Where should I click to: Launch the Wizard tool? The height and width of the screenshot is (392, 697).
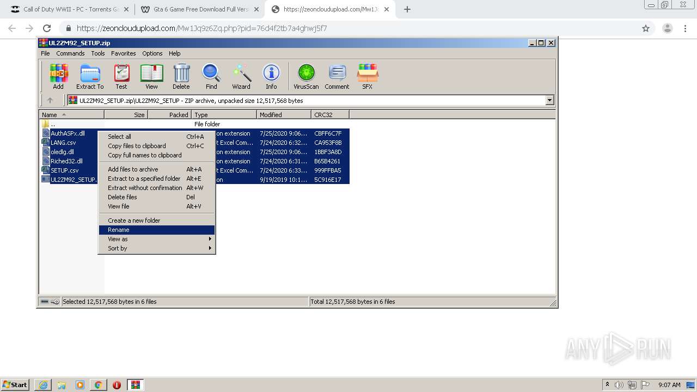pos(241,76)
